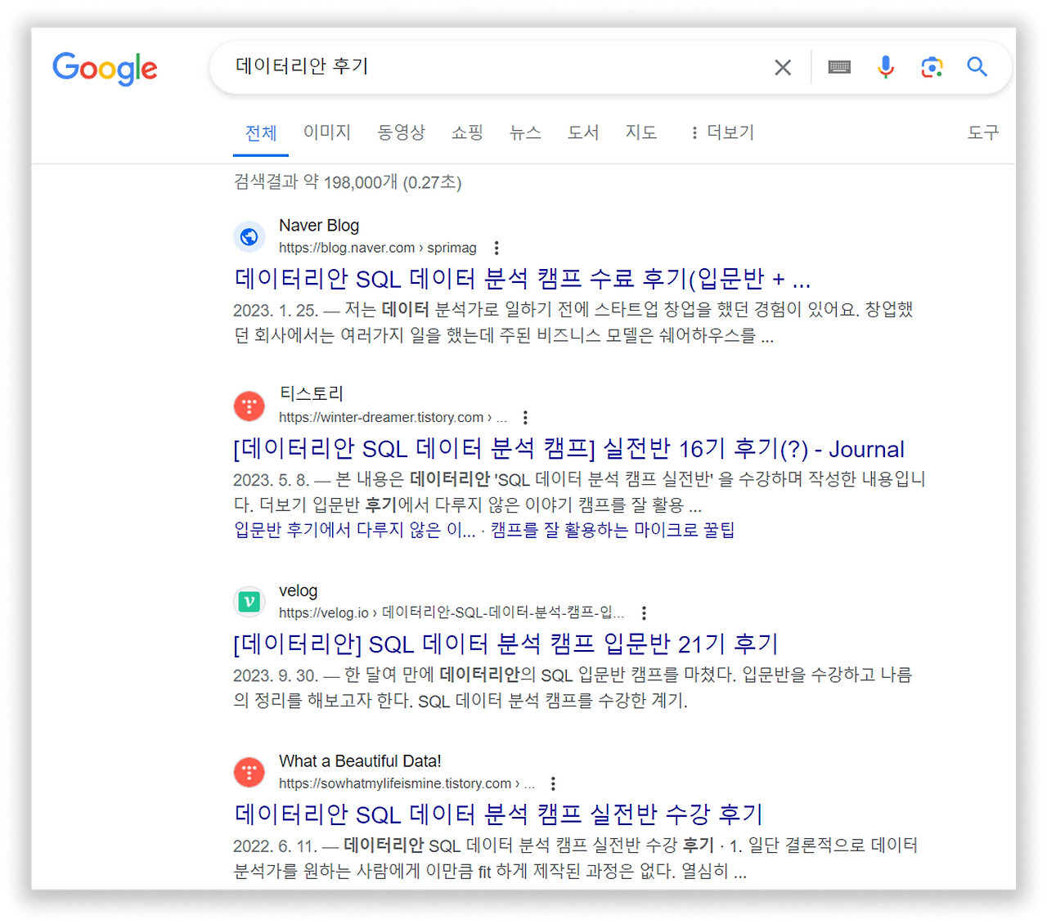Open the 실전반 16기 후기(?) - Journal result
The height and width of the screenshot is (924, 1047).
(x=569, y=449)
